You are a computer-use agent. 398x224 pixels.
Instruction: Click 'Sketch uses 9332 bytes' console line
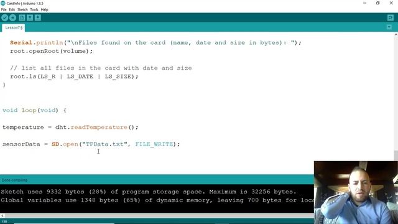pos(149,192)
